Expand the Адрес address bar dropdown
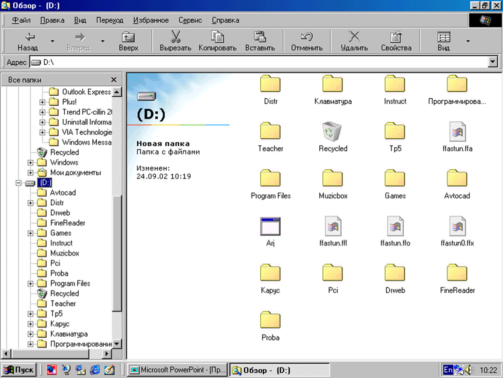This screenshot has width=503, height=378. click(493, 62)
